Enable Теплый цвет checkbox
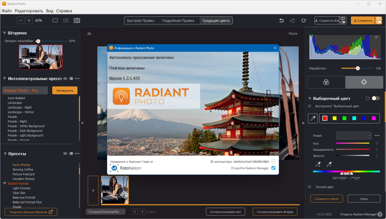Viewport: 386px width, 219px height. coord(310,187)
